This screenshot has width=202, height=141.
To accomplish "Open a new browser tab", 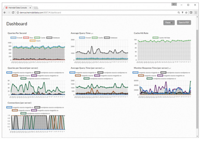I will tap(36, 7).
